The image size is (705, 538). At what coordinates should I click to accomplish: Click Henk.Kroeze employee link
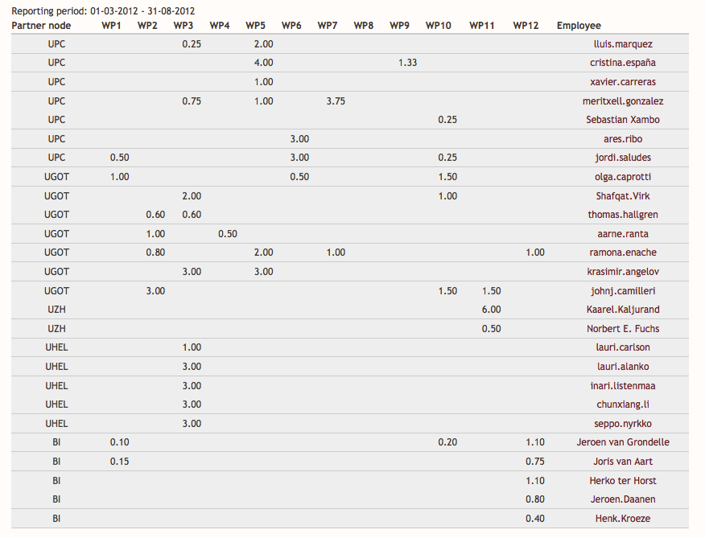pyautogui.click(x=623, y=519)
